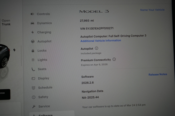Tap the software version 2026.2.6
This screenshot has width=175, height=116.
click(87, 83)
